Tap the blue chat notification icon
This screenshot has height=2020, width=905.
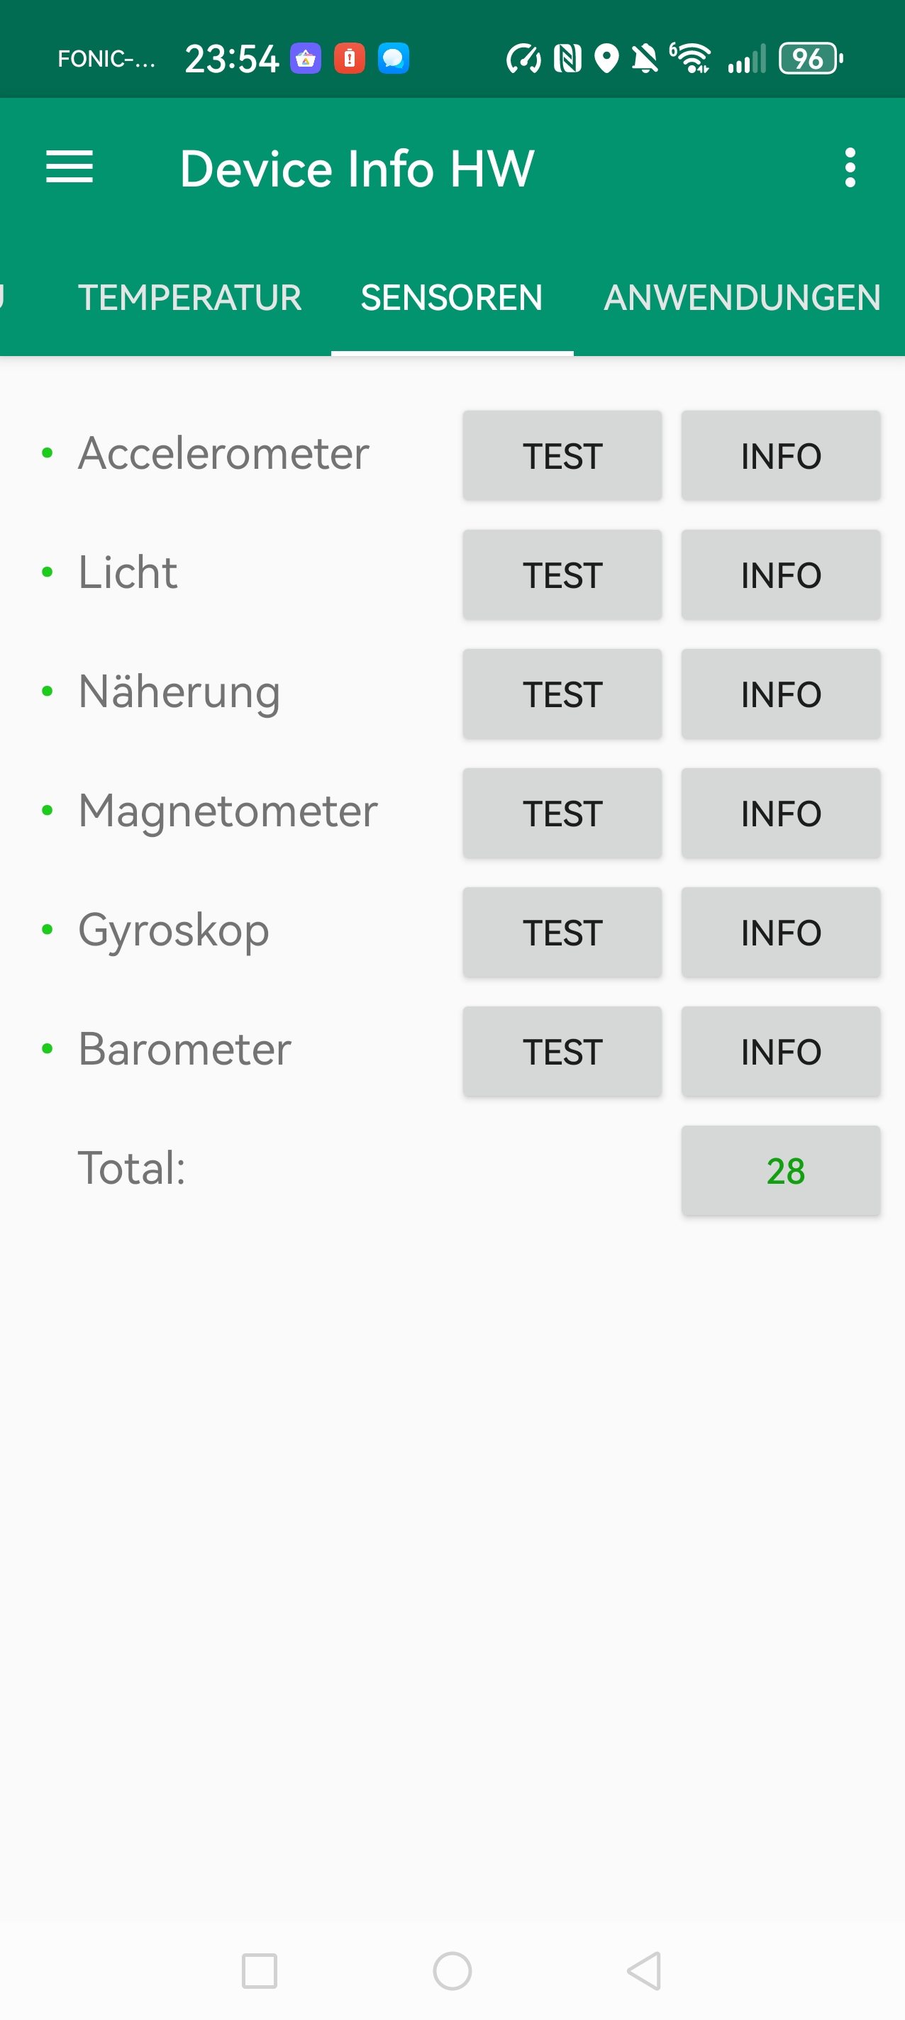tap(393, 59)
